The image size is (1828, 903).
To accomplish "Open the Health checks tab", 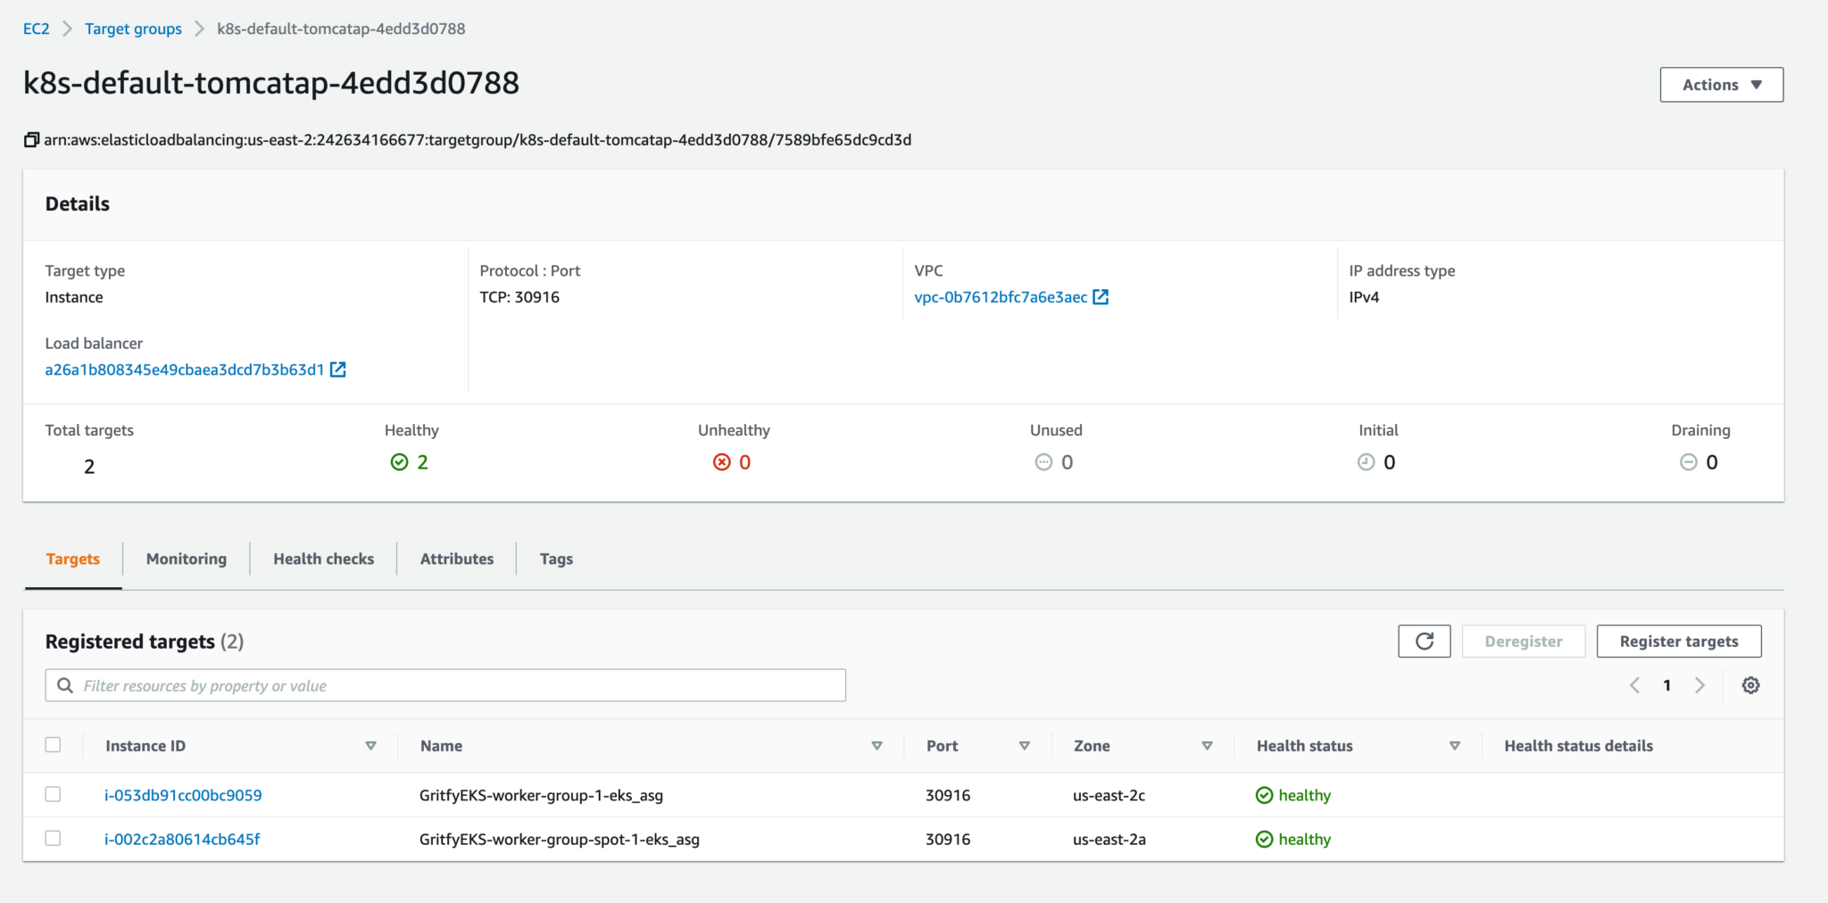I will pyautogui.click(x=323, y=559).
